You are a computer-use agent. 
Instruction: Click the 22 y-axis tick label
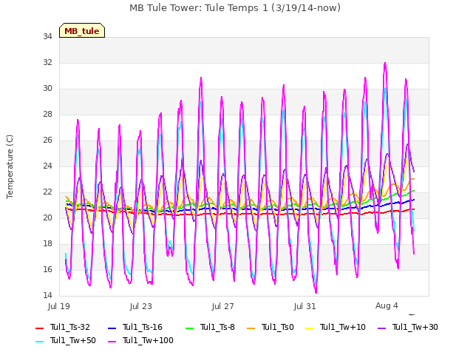(x=47, y=192)
